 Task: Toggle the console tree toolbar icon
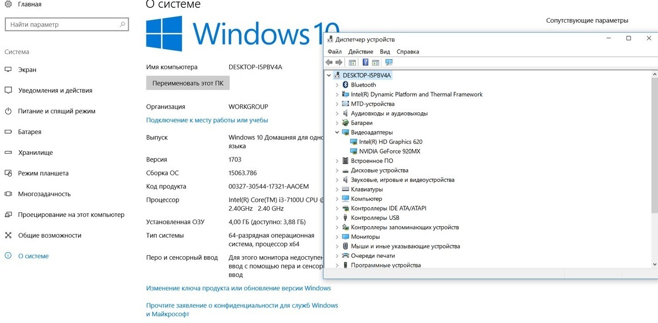(x=352, y=62)
